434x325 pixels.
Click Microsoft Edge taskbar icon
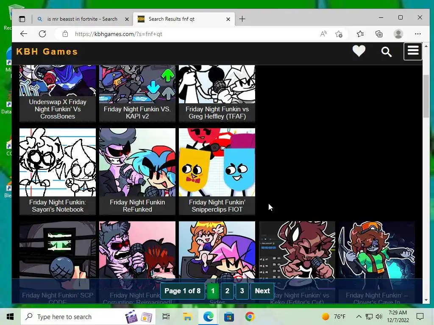(209, 317)
